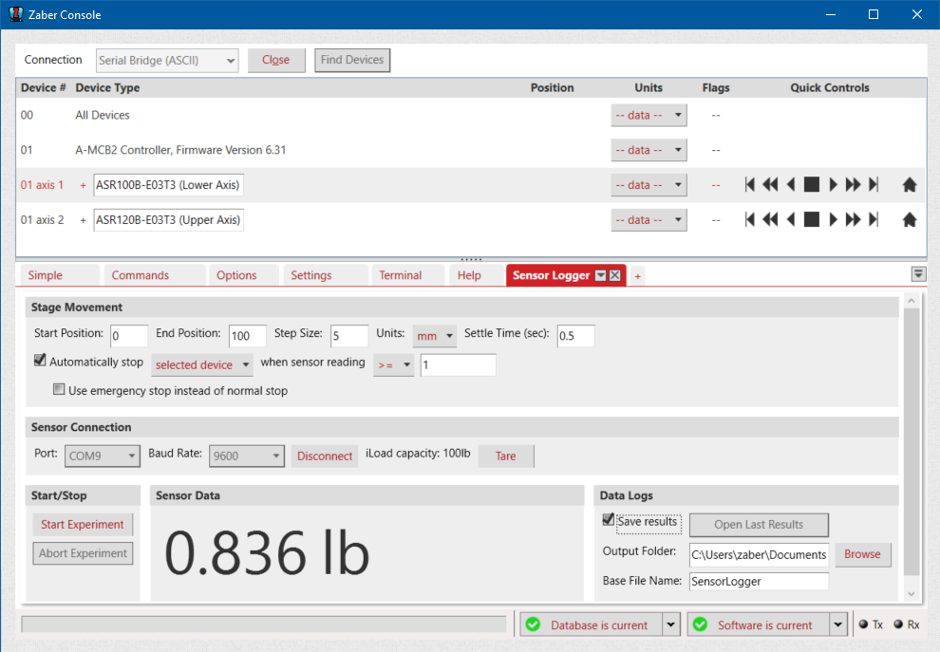Click the Zaber Console app icon in title bar
Viewport: 940px width, 652px height.
click(x=15, y=14)
